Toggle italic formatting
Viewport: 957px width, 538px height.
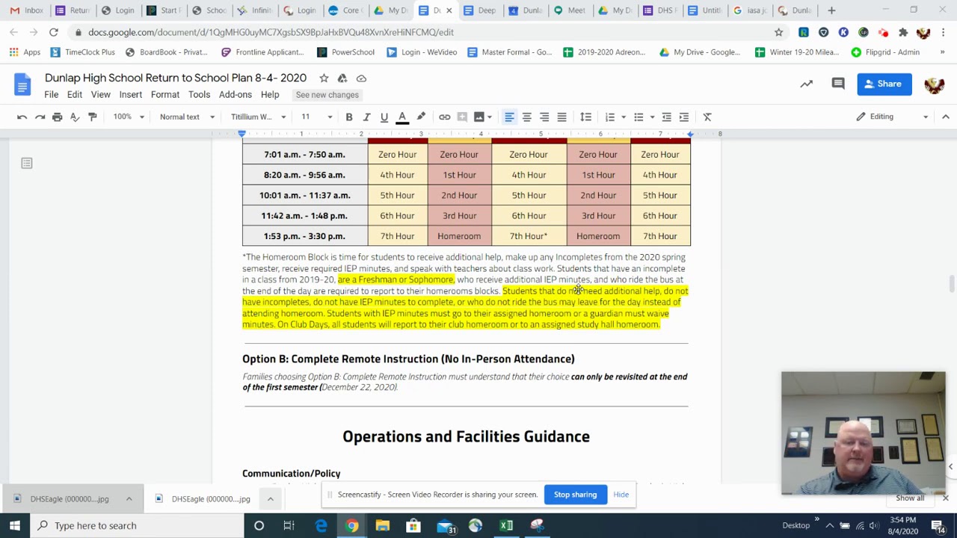tap(366, 117)
